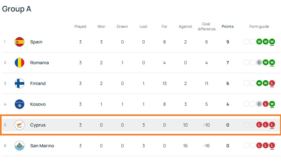Viewport: 281px width, 162px height.
Task: Click the Cyprus flag icon
Action: pyautogui.click(x=20, y=125)
